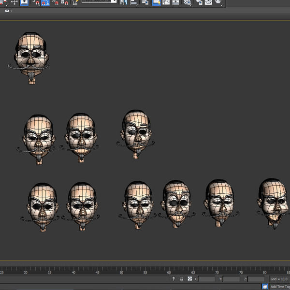The width and height of the screenshot is (290, 290).
Task: Toggle the Selection Lock padlock icon
Action: click(182, 279)
